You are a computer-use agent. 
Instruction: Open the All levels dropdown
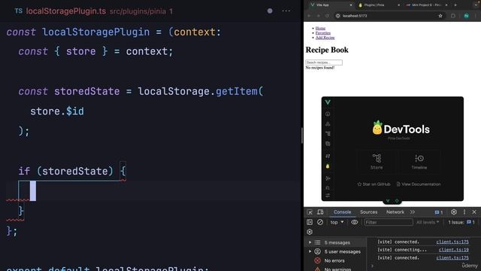point(428,222)
